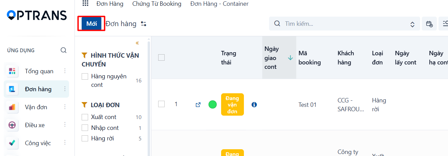Tick the Hàng nguyên cont checkbox
The height and width of the screenshot is (156, 448).
coord(85,77)
